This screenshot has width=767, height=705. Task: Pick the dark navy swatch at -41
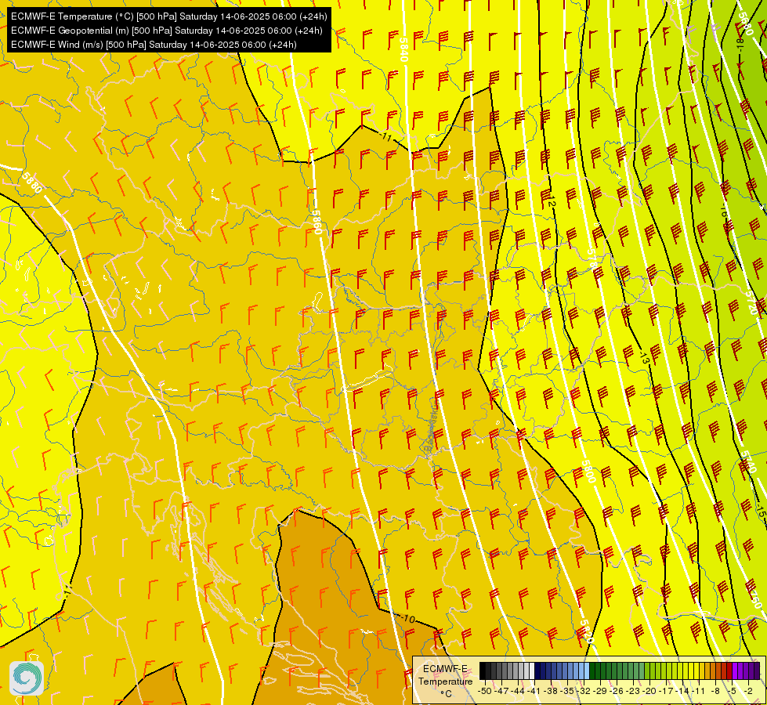pyautogui.click(x=537, y=671)
